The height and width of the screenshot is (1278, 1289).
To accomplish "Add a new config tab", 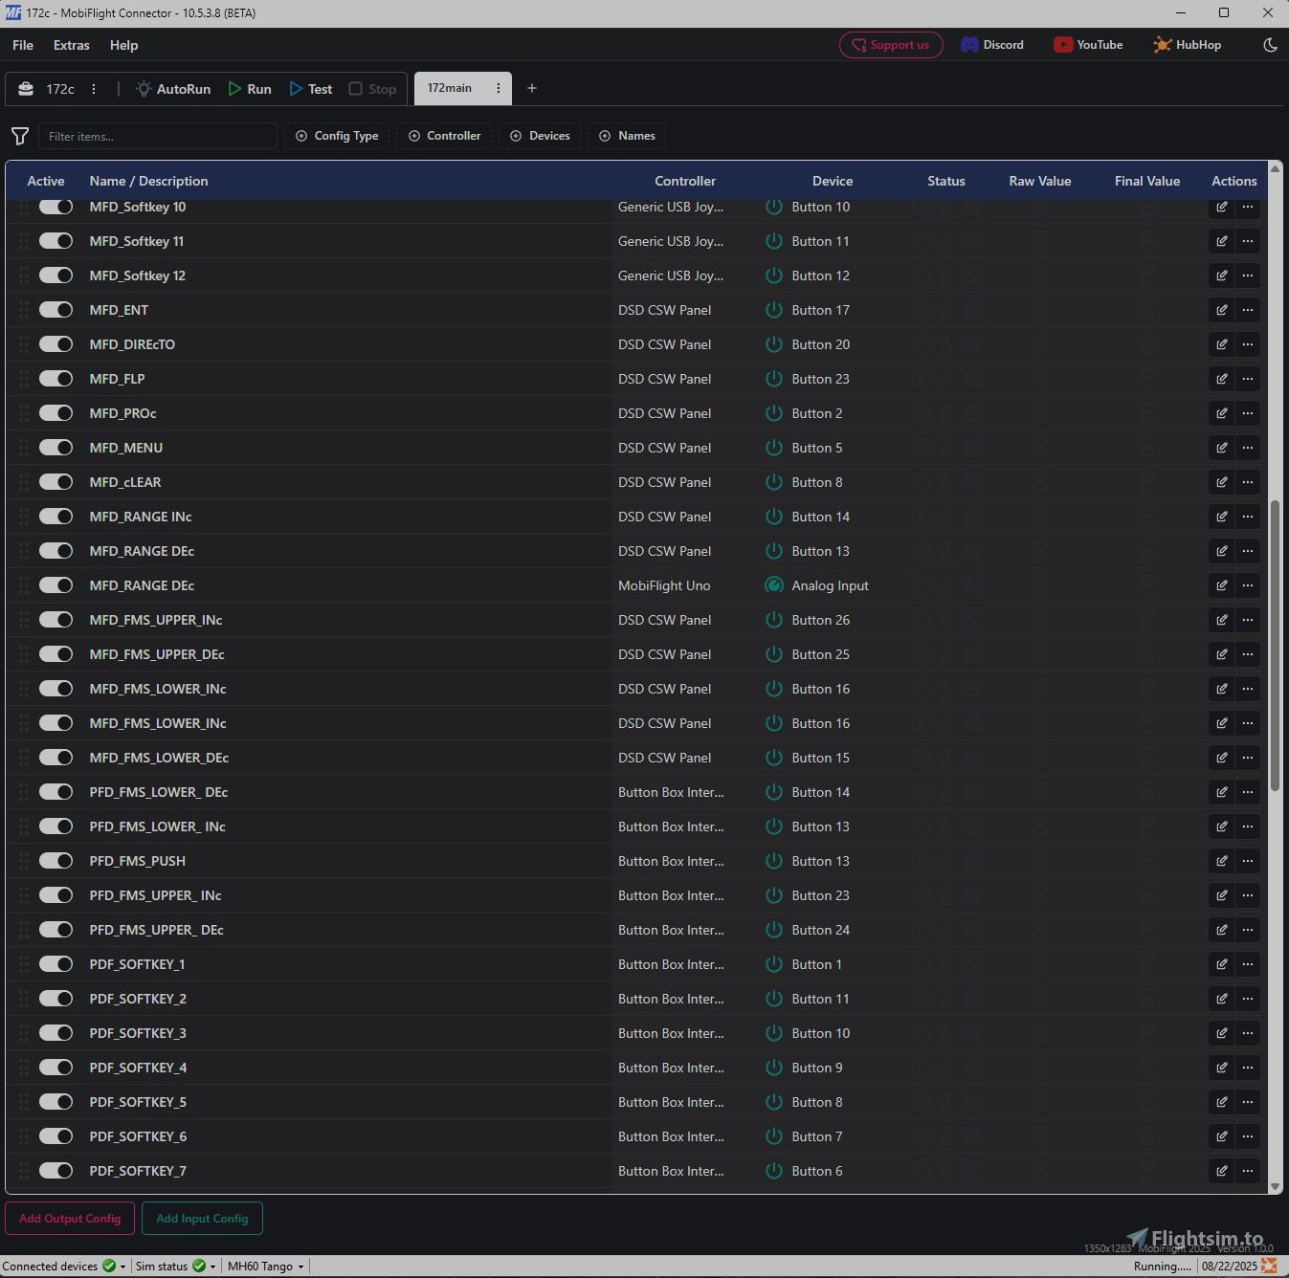I will coord(532,88).
